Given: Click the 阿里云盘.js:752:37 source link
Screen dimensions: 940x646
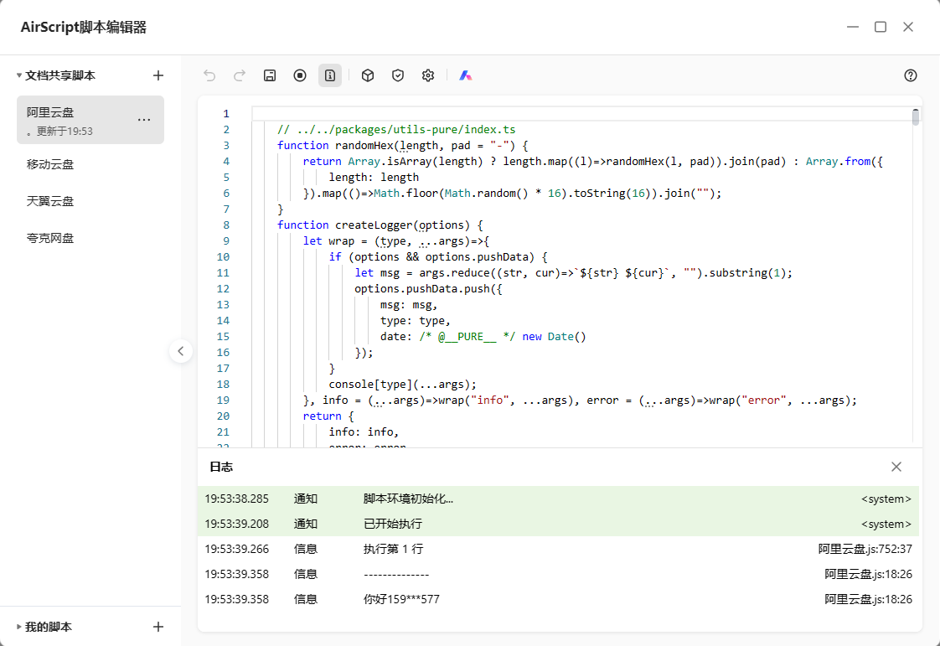Looking at the screenshot, I should (x=865, y=549).
